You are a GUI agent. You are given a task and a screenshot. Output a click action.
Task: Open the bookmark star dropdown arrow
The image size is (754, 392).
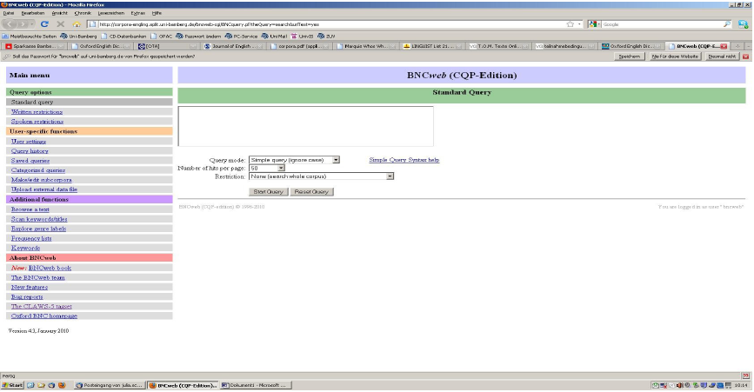tap(579, 24)
